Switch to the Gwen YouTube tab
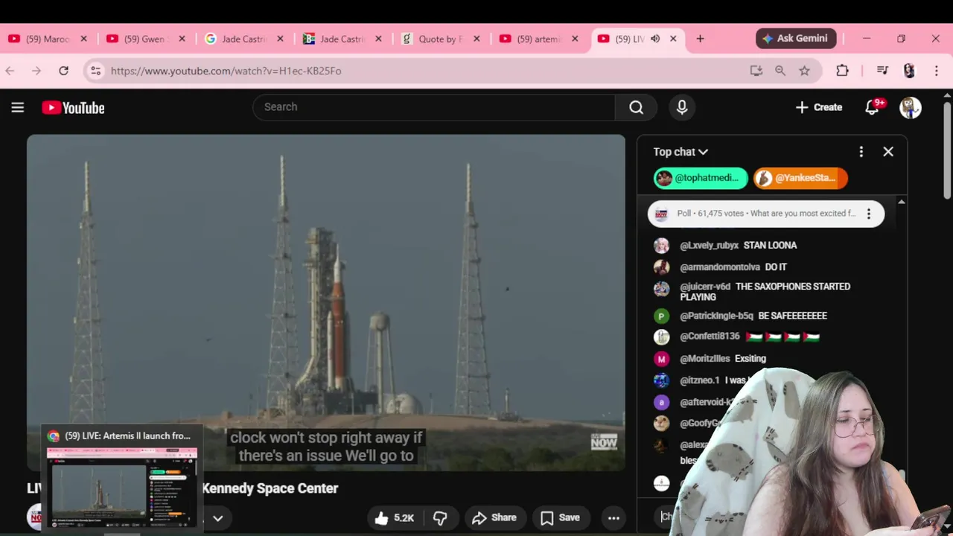This screenshot has height=536, width=953. click(146, 39)
